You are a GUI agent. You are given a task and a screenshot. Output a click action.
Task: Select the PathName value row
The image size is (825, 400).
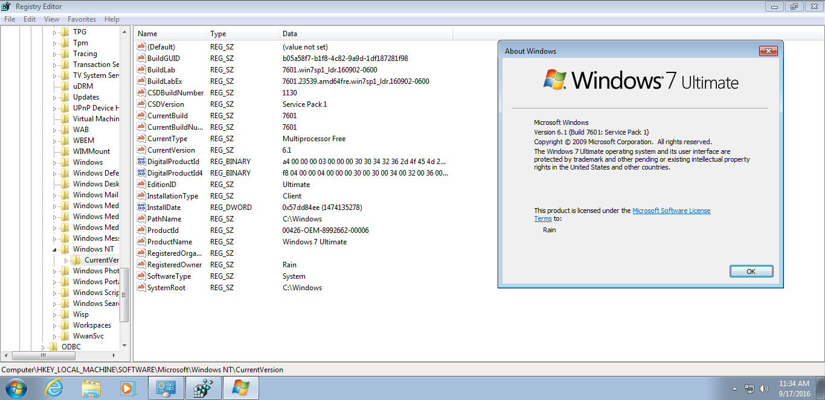[x=293, y=219]
